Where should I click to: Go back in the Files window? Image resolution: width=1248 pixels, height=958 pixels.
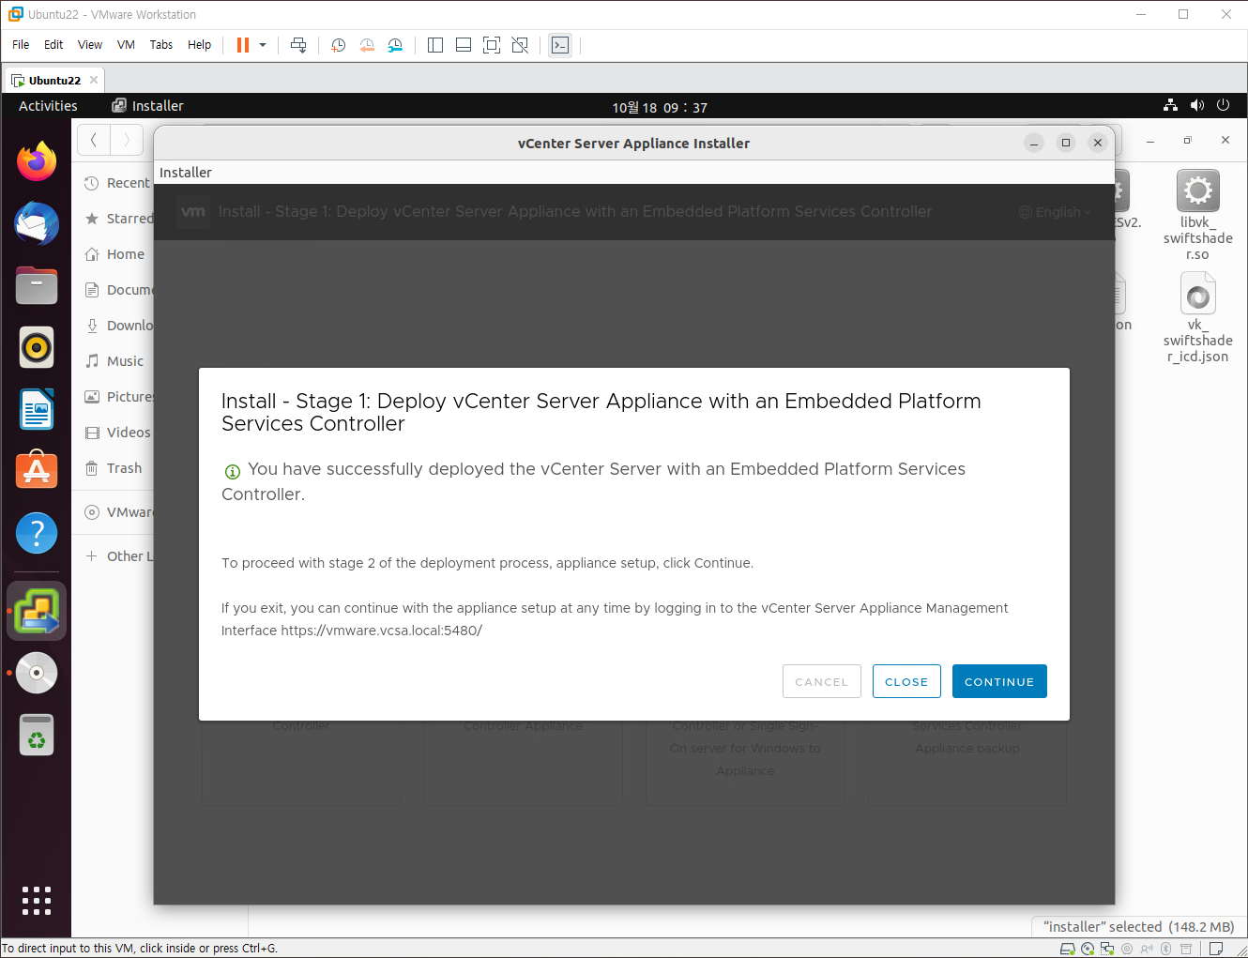94,141
